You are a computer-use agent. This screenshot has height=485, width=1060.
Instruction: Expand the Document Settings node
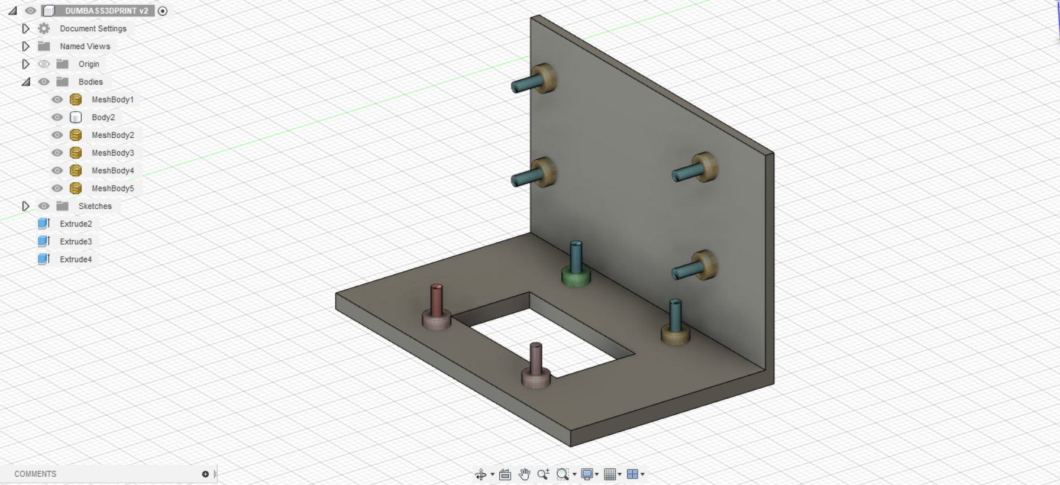tap(25, 28)
